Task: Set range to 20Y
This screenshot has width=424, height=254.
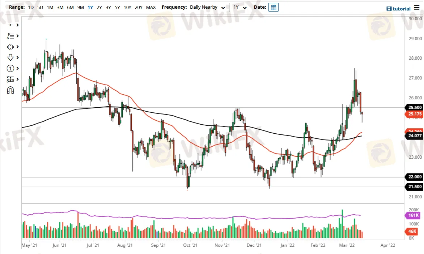Action: pyautogui.click(x=139, y=7)
